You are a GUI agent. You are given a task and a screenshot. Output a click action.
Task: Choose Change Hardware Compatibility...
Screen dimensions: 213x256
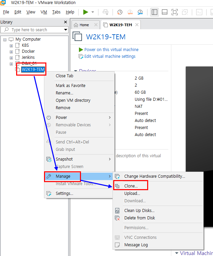coord(158,176)
